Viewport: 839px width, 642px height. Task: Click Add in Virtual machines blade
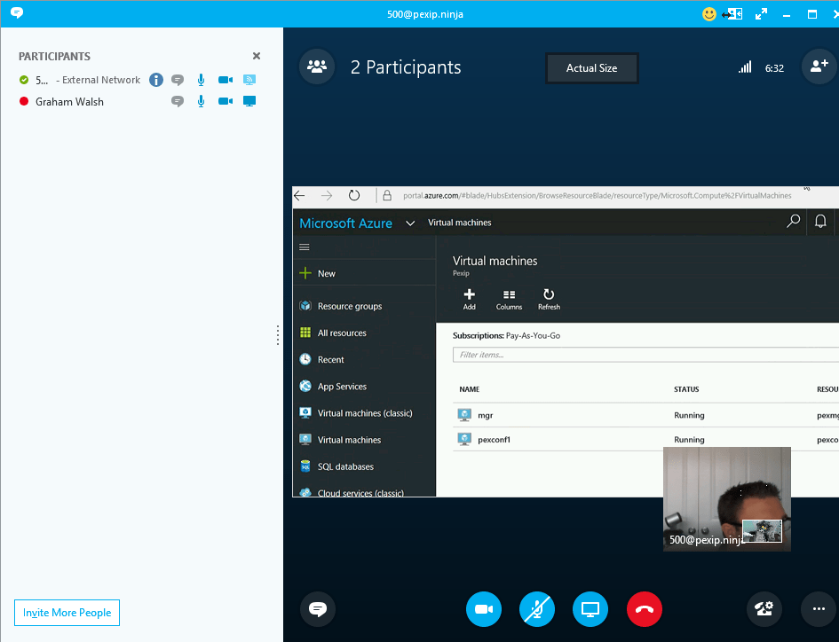tap(470, 300)
